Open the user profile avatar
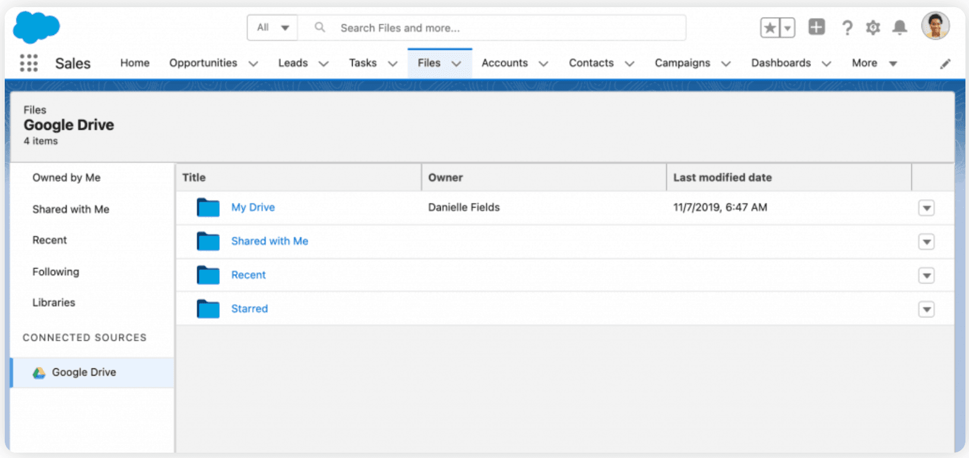969x458 pixels. coord(935,27)
